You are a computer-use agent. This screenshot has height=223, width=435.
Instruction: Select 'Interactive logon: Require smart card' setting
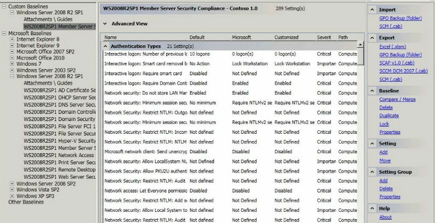coord(230,74)
